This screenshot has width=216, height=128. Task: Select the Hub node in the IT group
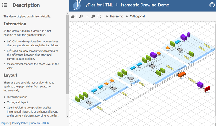pyautogui.click(x=181, y=50)
